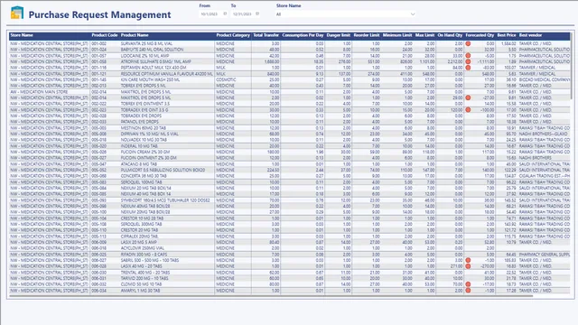
Task: Sort by Product Category column header
Action: [233, 35]
